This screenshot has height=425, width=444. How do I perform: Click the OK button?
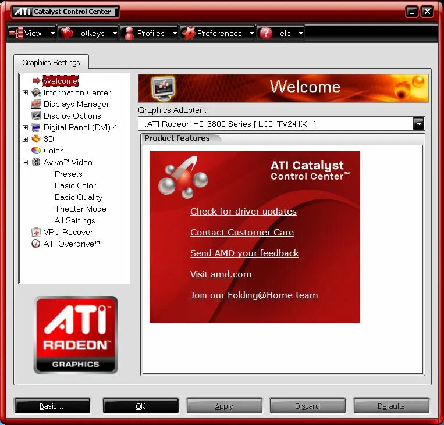tap(140, 406)
